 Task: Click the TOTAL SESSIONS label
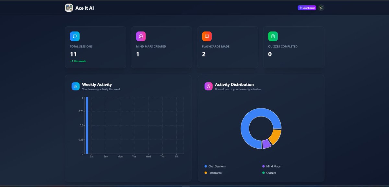pyautogui.click(x=81, y=46)
